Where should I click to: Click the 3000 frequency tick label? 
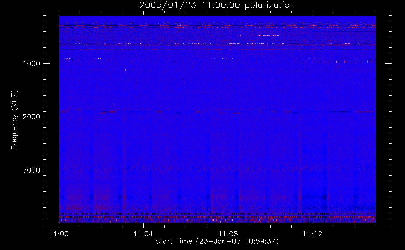[x=31, y=170]
